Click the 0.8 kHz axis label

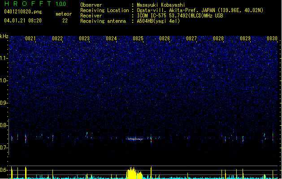pyautogui.click(x=4, y=125)
